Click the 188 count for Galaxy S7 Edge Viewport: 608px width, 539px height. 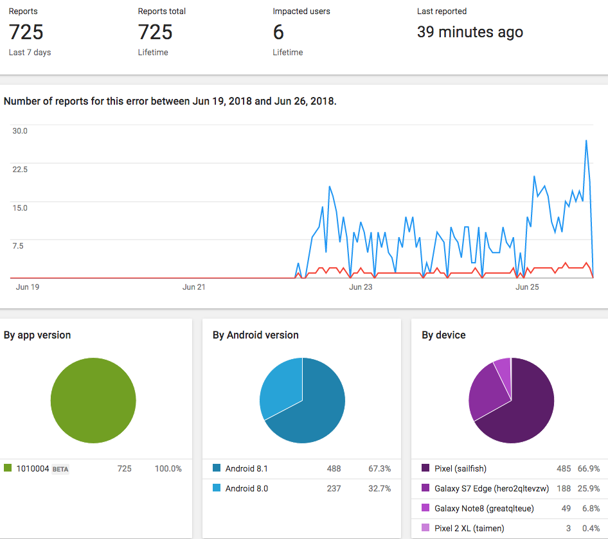[564, 488]
